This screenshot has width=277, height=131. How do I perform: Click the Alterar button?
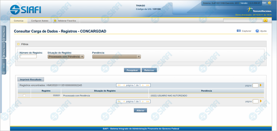140,110
